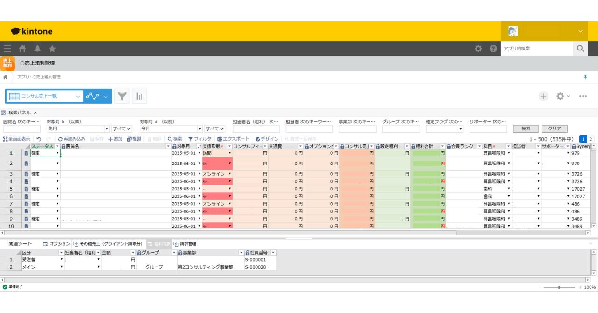
Task: Open the コンサル売上一覧 view dropdown
Action: tap(78, 96)
